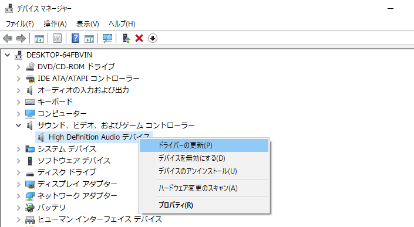The width and height of the screenshot is (414, 227).
Task: Expand オーディオの入力および出力 node
Action: pos(18,90)
